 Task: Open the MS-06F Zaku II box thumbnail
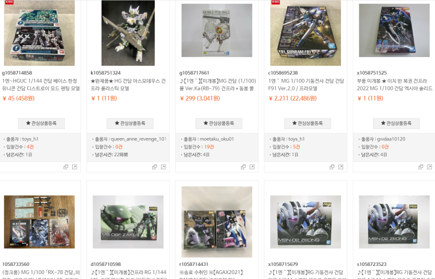tap(128, 222)
